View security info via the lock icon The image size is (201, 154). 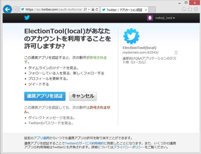click(93, 9)
